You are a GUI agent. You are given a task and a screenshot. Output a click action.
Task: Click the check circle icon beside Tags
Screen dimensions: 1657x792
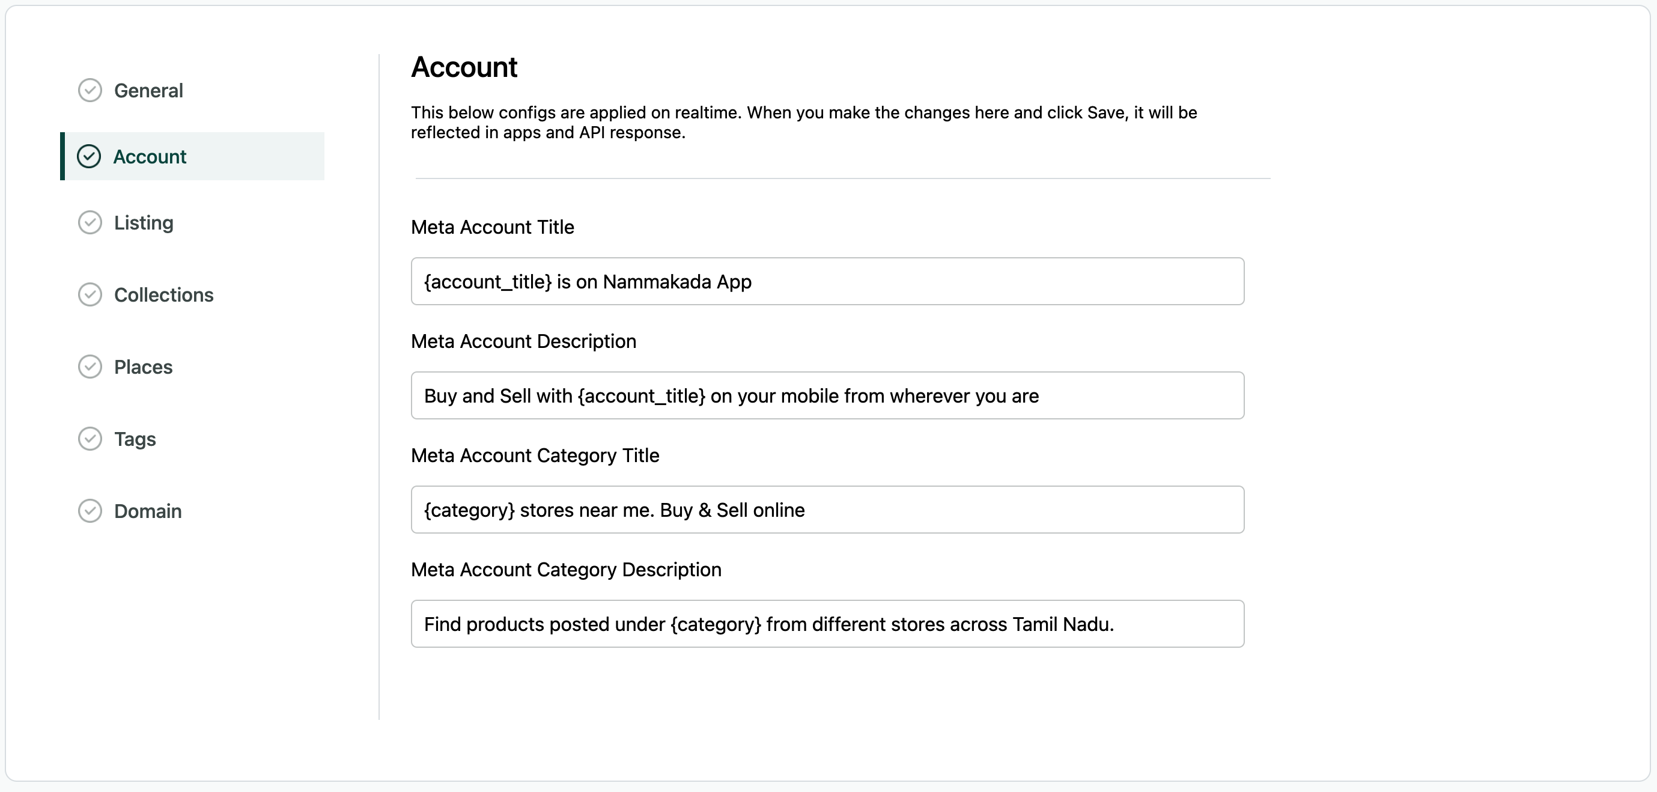(90, 439)
